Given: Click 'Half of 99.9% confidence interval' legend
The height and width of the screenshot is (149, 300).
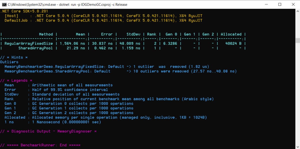Looking at the screenshot, I should click(x=70, y=90).
